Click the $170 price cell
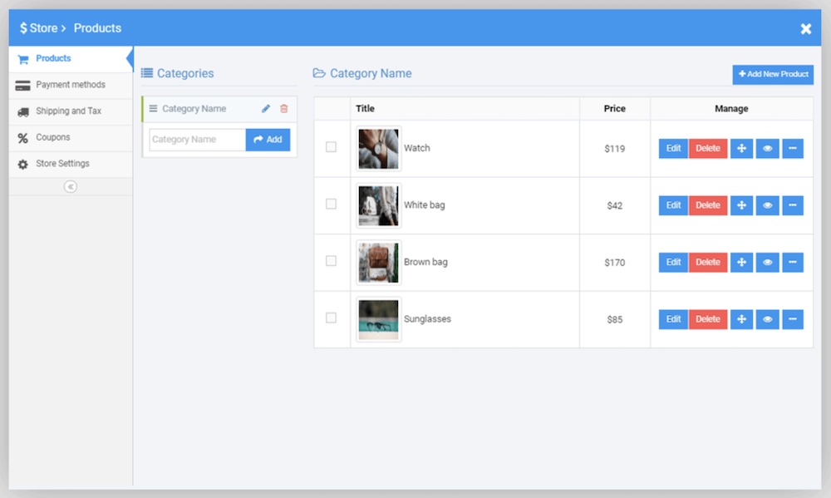 (x=615, y=263)
